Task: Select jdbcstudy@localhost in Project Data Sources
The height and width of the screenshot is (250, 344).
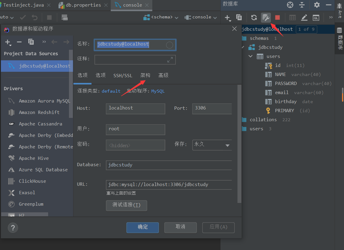Action: 37,66
